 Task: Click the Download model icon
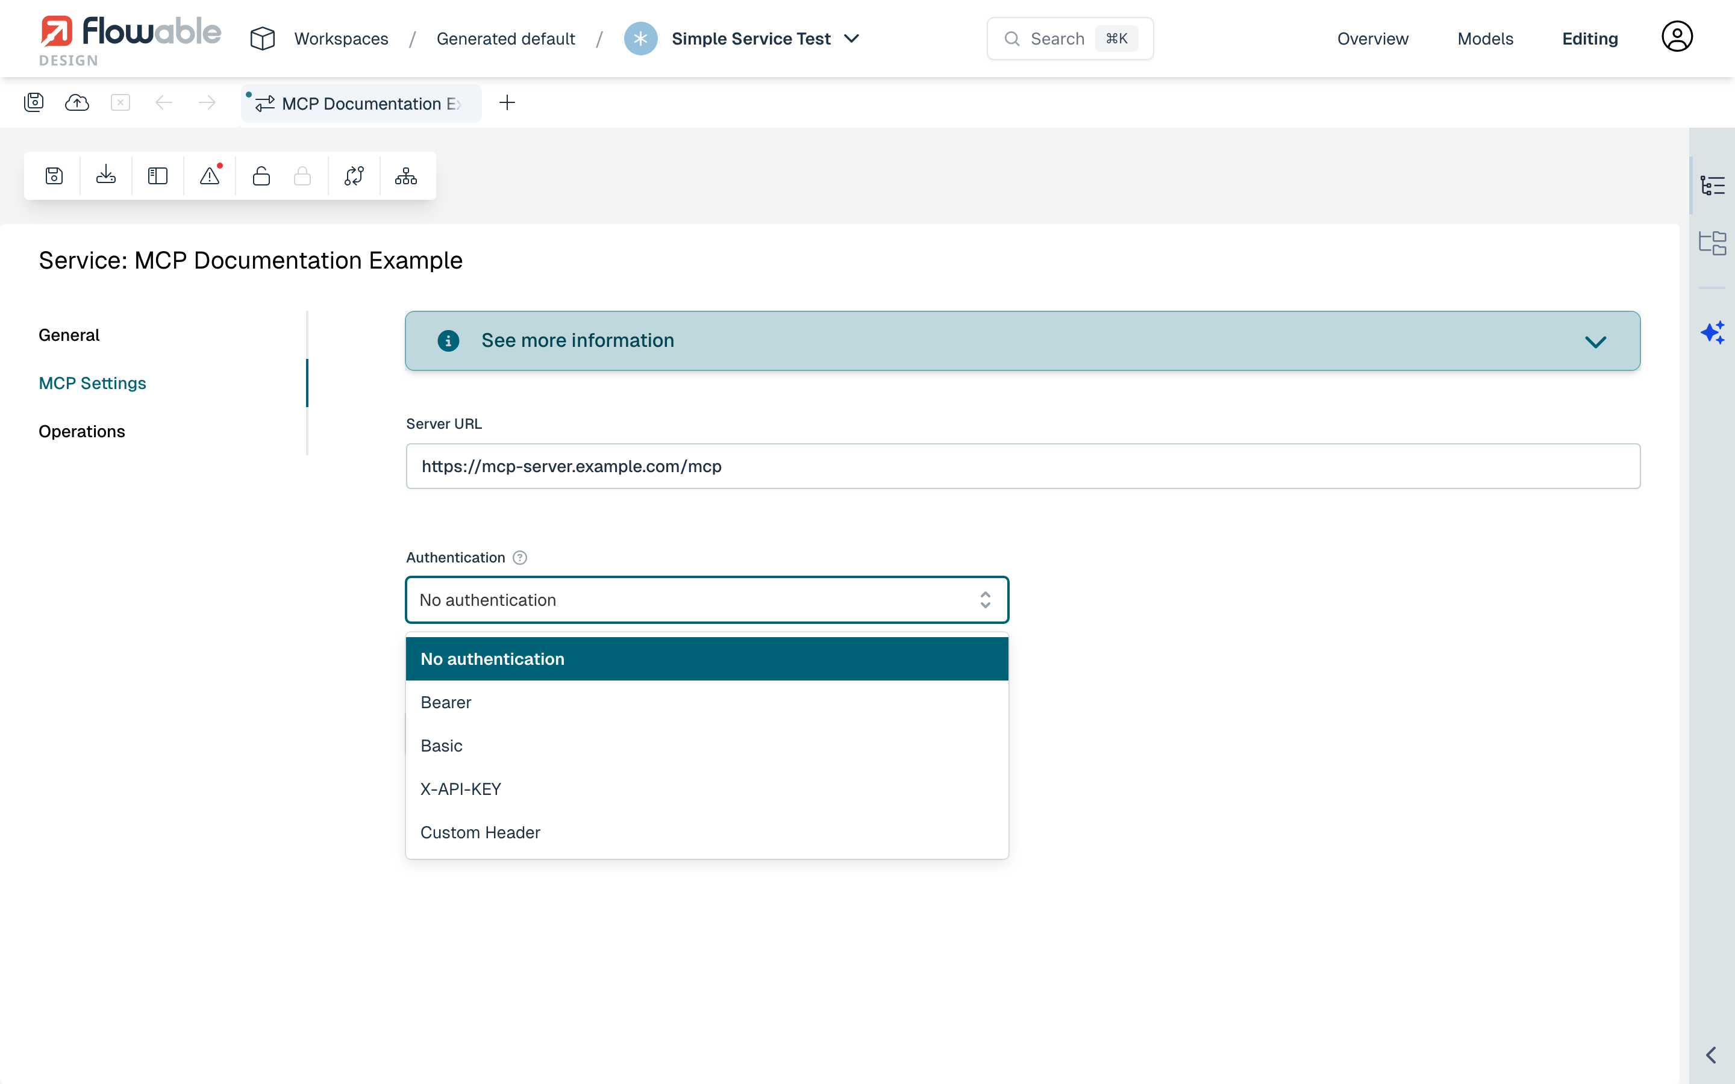coord(105,176)
